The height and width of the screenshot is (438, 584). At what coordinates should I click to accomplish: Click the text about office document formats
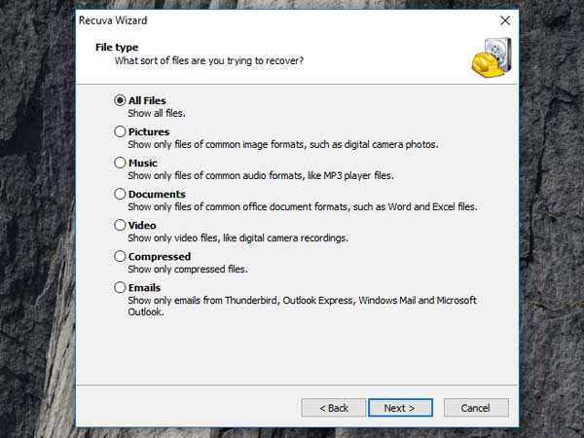point(303,206)
